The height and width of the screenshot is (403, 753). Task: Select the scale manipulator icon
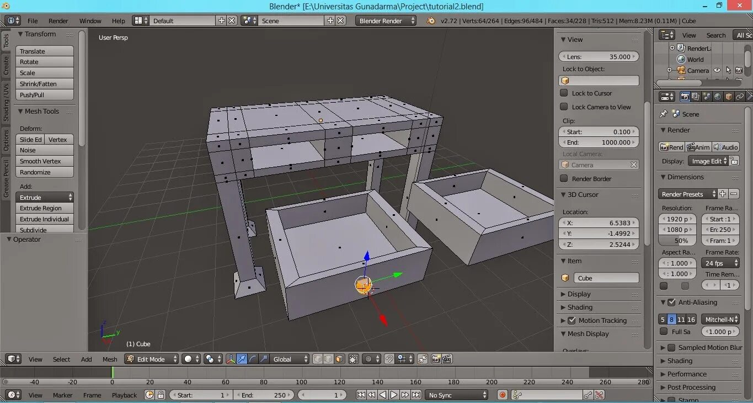[264, 359]
